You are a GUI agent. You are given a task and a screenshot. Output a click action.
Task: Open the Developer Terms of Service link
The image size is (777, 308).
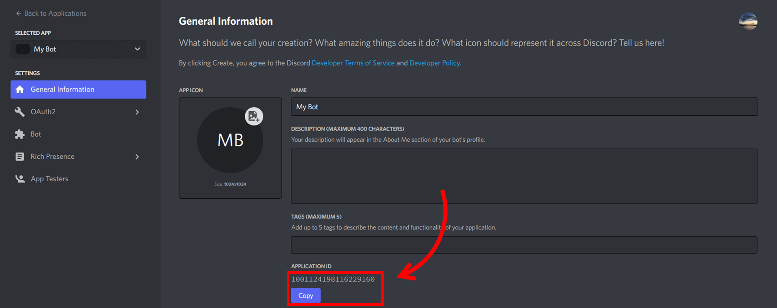click(x=353, y=63)
